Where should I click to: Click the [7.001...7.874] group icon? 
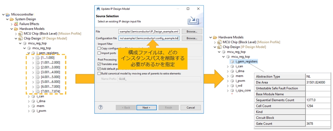point(38,92)
